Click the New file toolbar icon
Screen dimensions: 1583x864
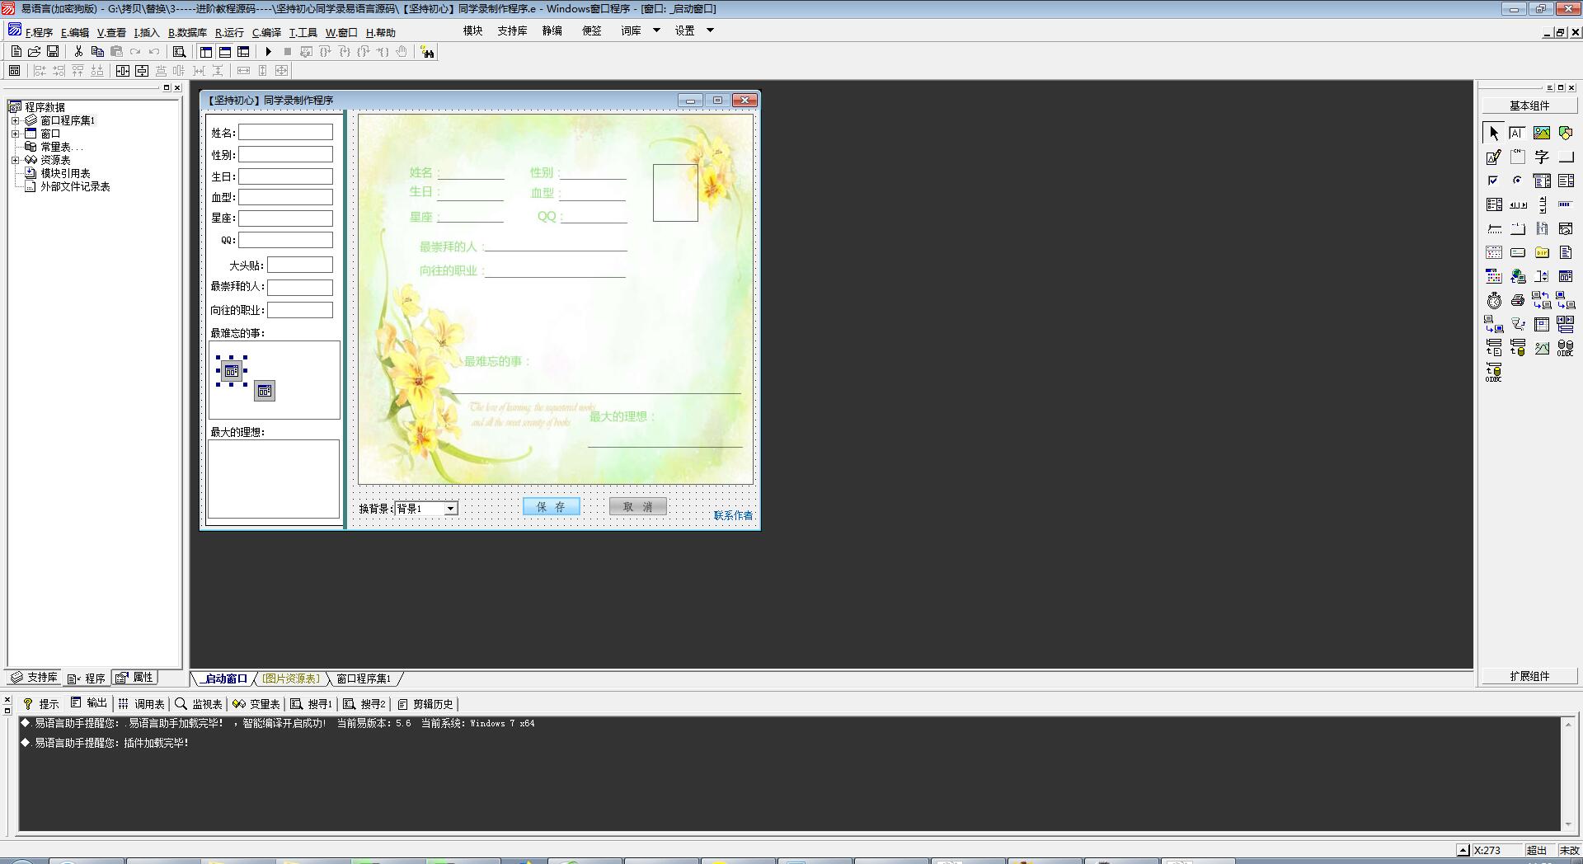(16, 51)
